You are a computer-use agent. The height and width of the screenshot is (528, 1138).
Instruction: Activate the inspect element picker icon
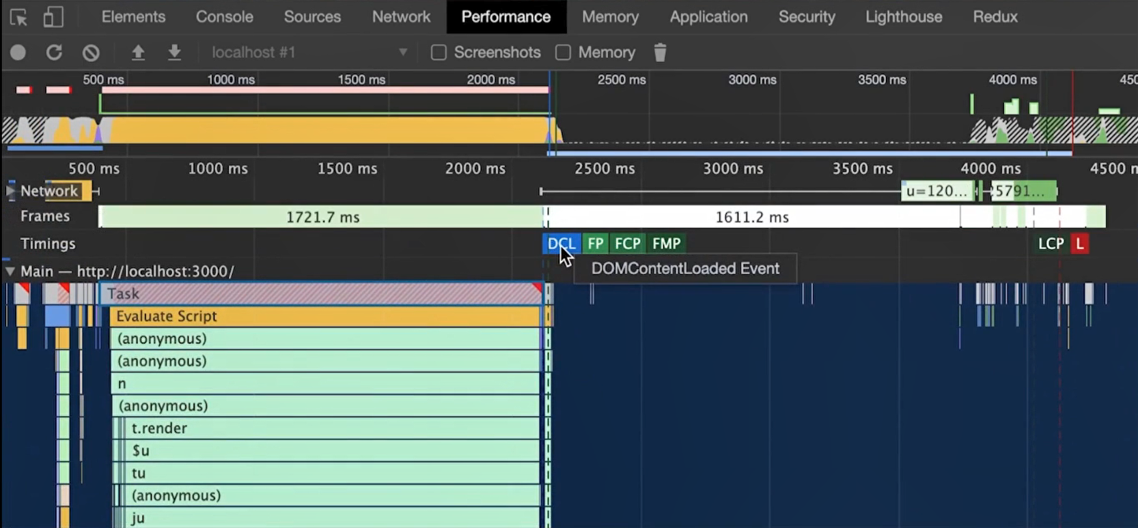pyautogui.click(x=18, y=17)
